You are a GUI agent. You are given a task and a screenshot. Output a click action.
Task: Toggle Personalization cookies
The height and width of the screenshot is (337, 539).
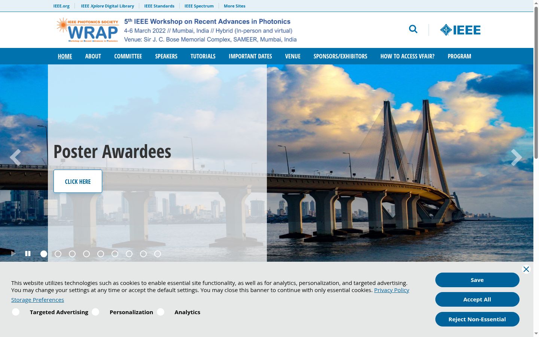coord(95,312)
